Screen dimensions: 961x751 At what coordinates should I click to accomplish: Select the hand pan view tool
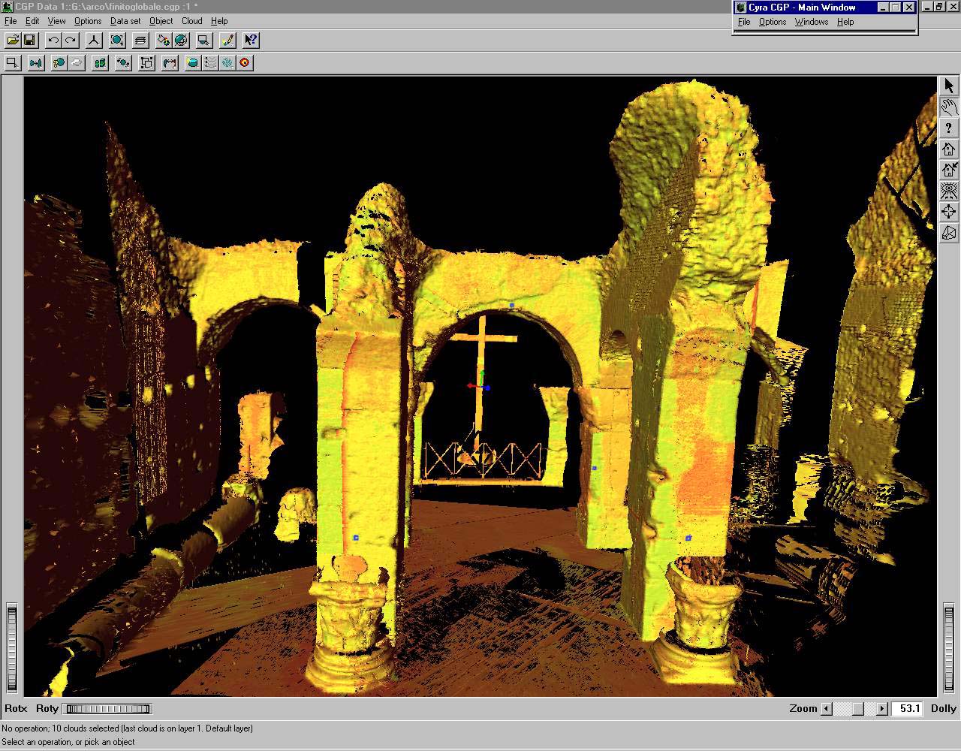point(949,107)
